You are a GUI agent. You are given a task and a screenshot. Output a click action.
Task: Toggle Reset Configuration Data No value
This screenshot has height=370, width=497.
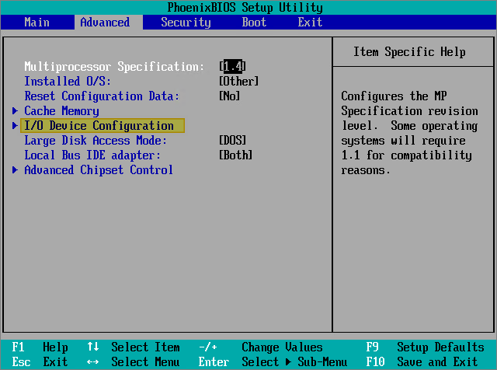coord(230,96)
